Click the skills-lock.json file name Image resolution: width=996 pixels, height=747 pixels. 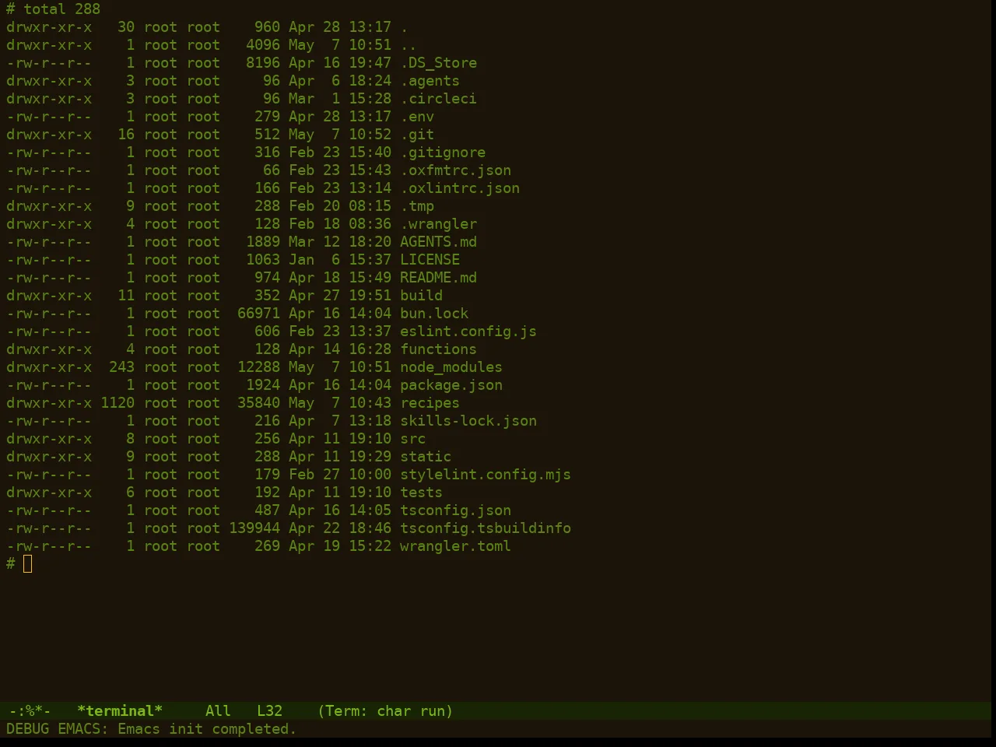point(468,421)
